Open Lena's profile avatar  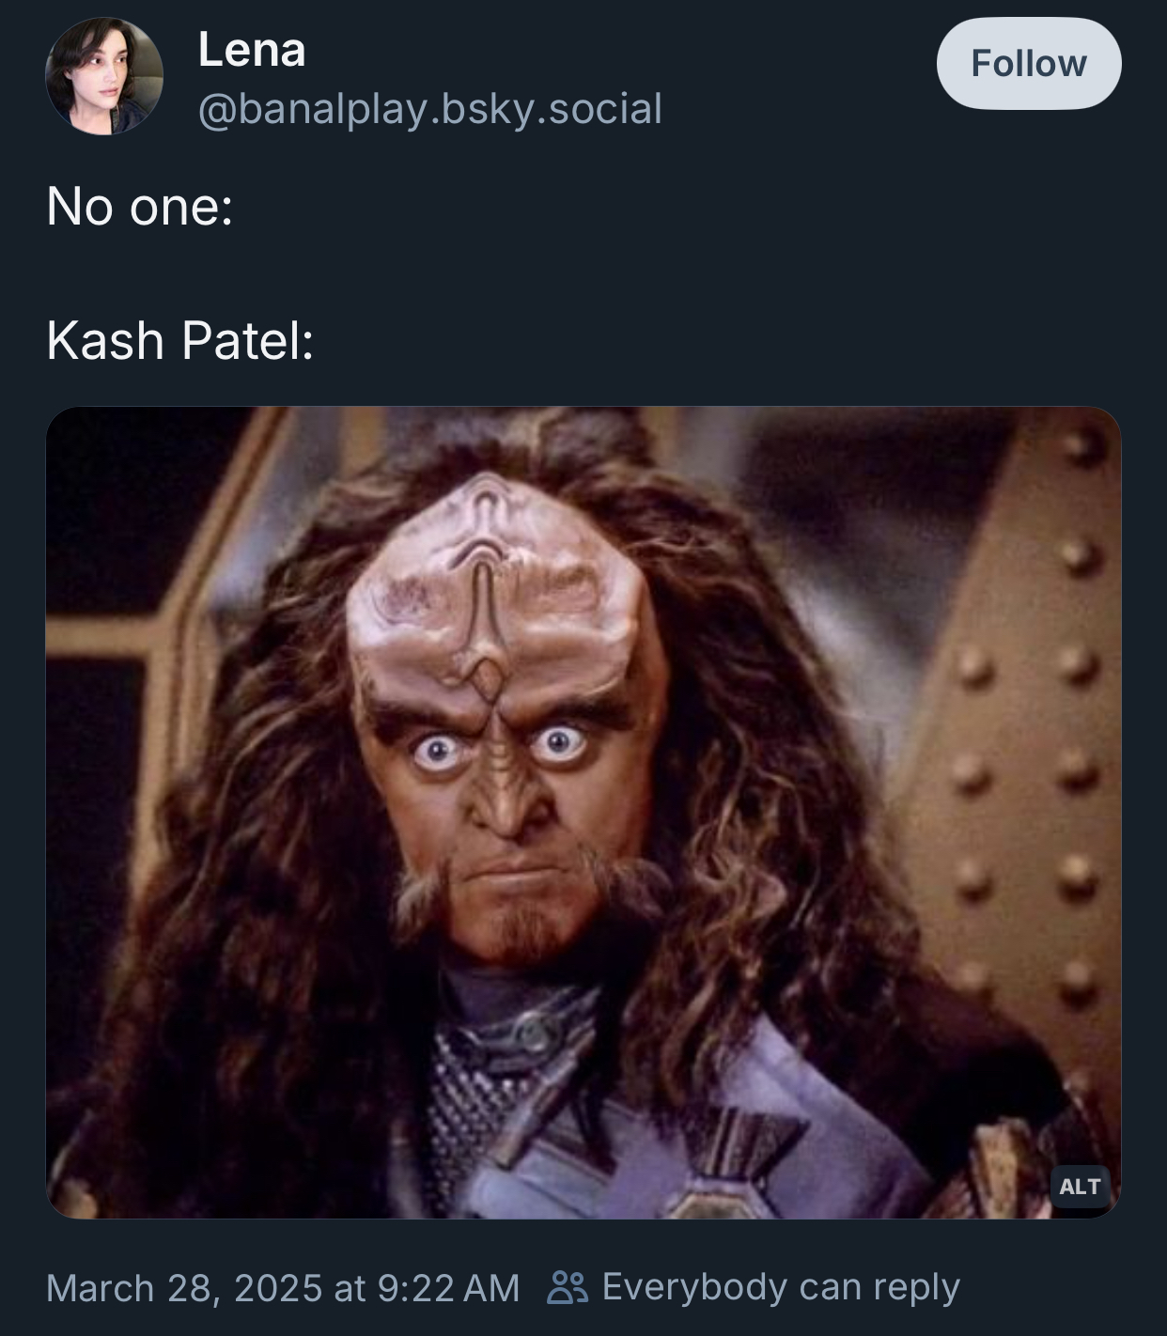click(104, 76)
